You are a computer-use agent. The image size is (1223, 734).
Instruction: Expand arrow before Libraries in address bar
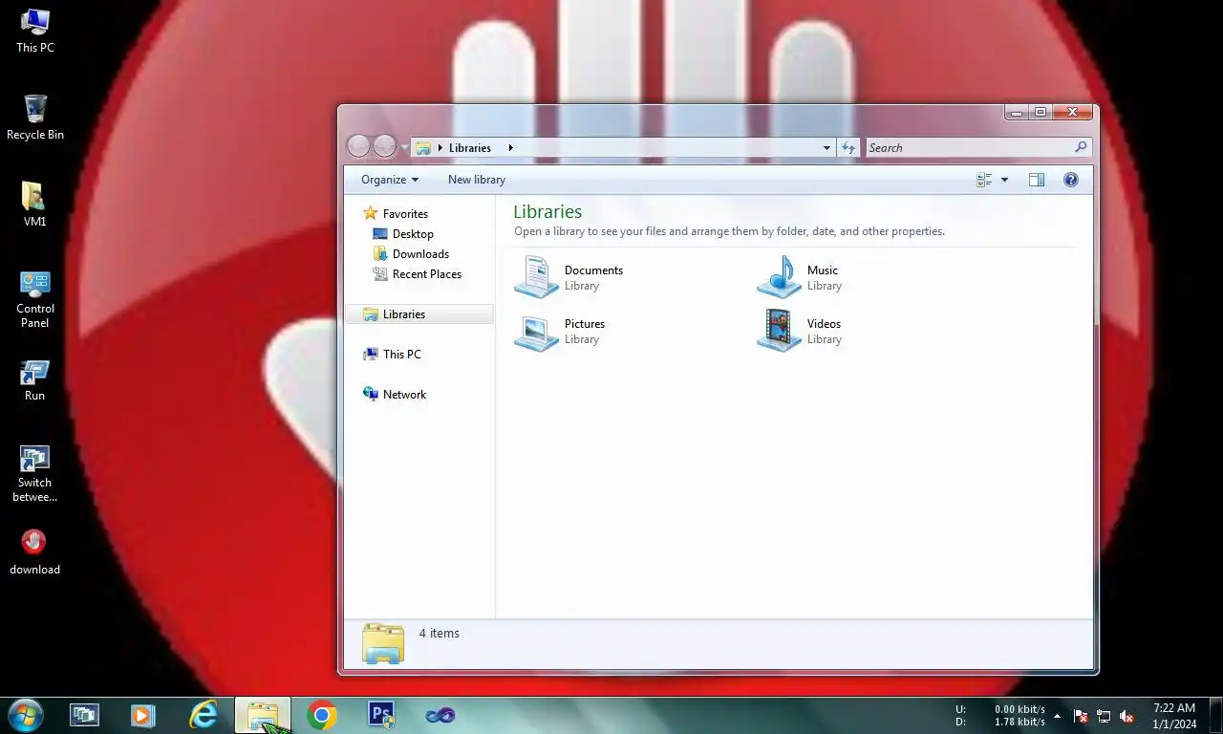point(440,148)
